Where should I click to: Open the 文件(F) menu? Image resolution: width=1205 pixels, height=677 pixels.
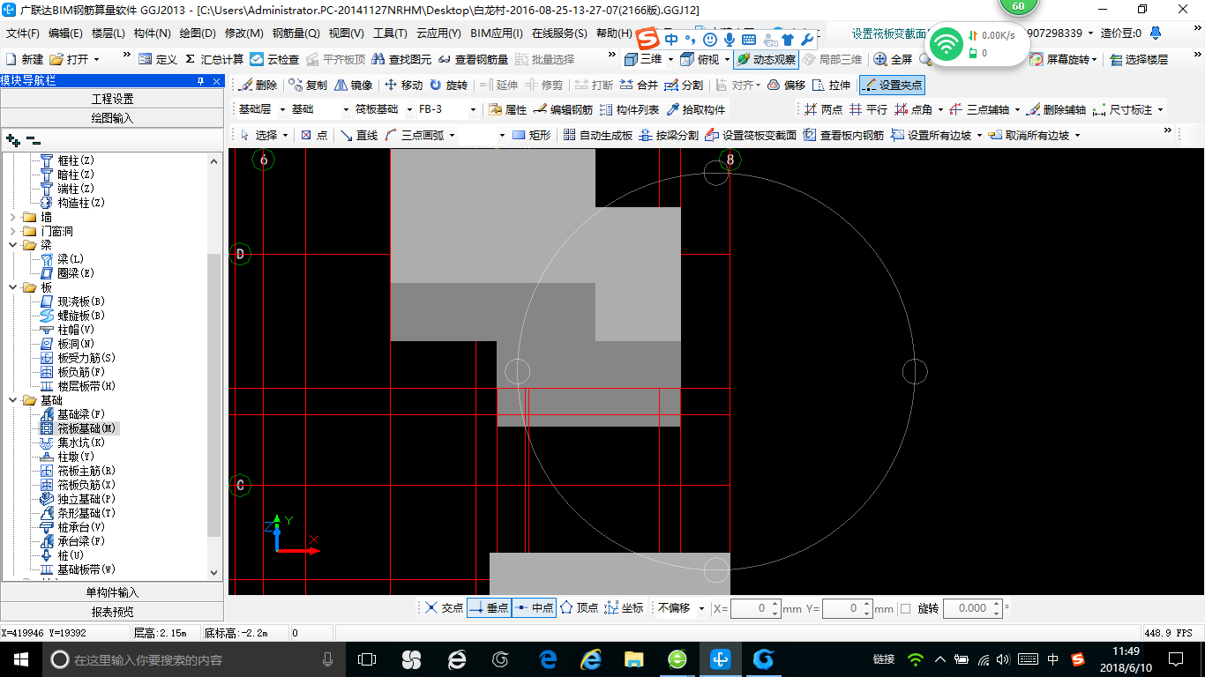[23, 33]
